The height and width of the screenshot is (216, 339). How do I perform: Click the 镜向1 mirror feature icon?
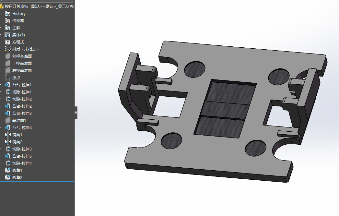tap(8, 135)
